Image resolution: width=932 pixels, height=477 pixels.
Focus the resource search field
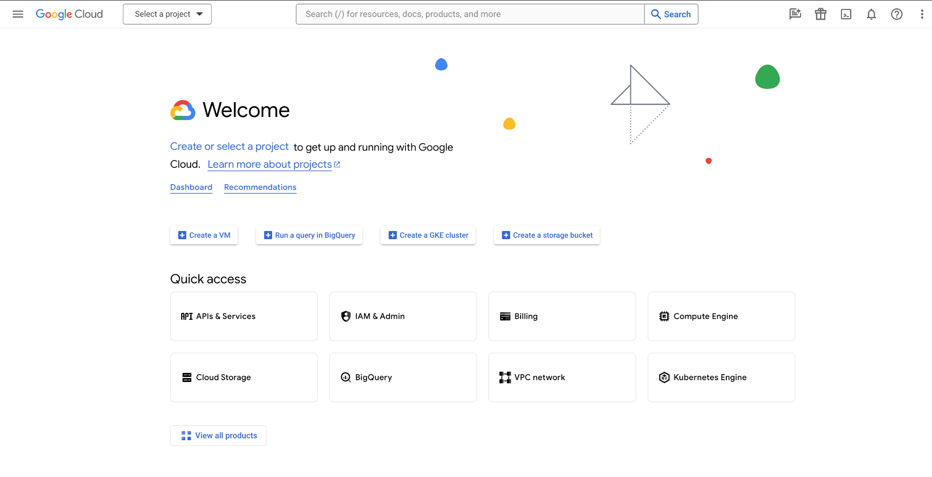pyautogui.click(x=470, y=14)
